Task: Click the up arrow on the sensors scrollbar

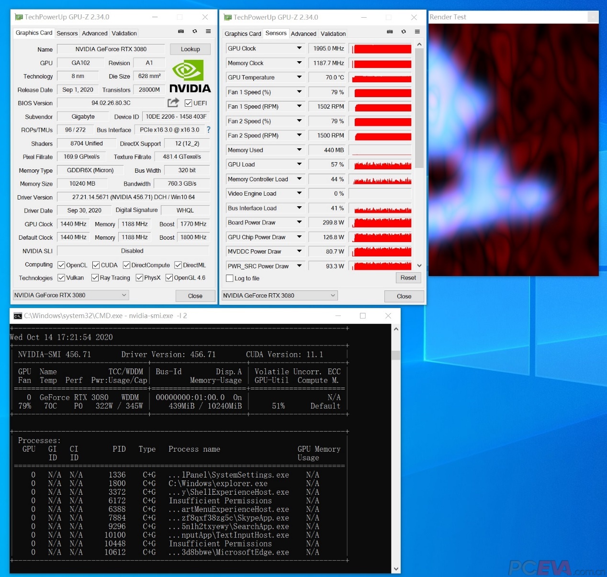Action: coord(419,44)
